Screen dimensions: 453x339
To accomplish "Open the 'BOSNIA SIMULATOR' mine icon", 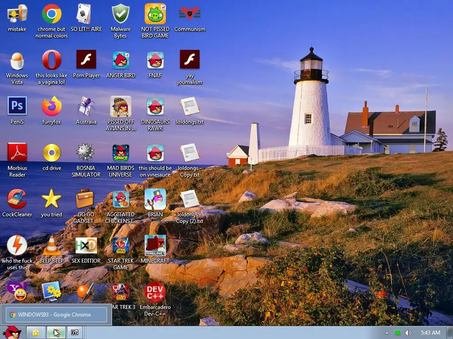I will coord(85,152).
